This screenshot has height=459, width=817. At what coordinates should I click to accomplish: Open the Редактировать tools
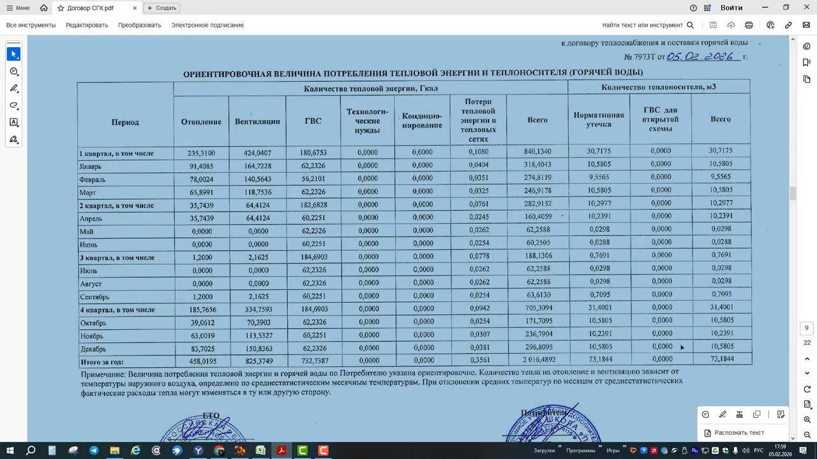tap(87, 25)
